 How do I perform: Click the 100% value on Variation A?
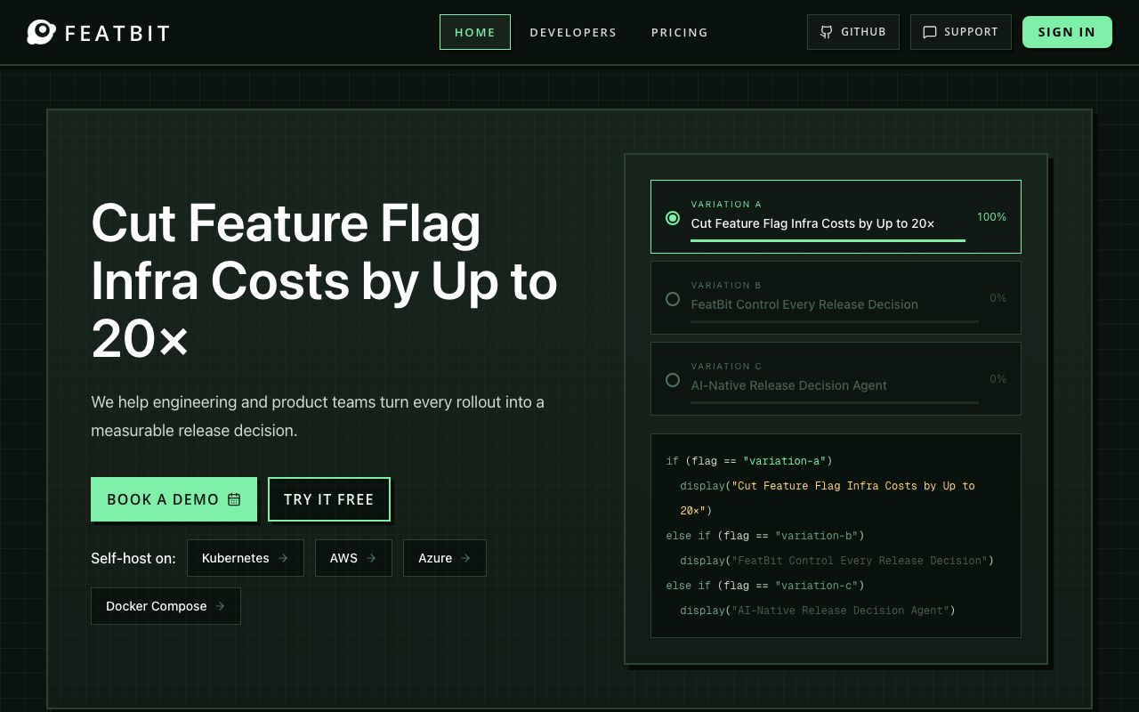click(991, 217)
